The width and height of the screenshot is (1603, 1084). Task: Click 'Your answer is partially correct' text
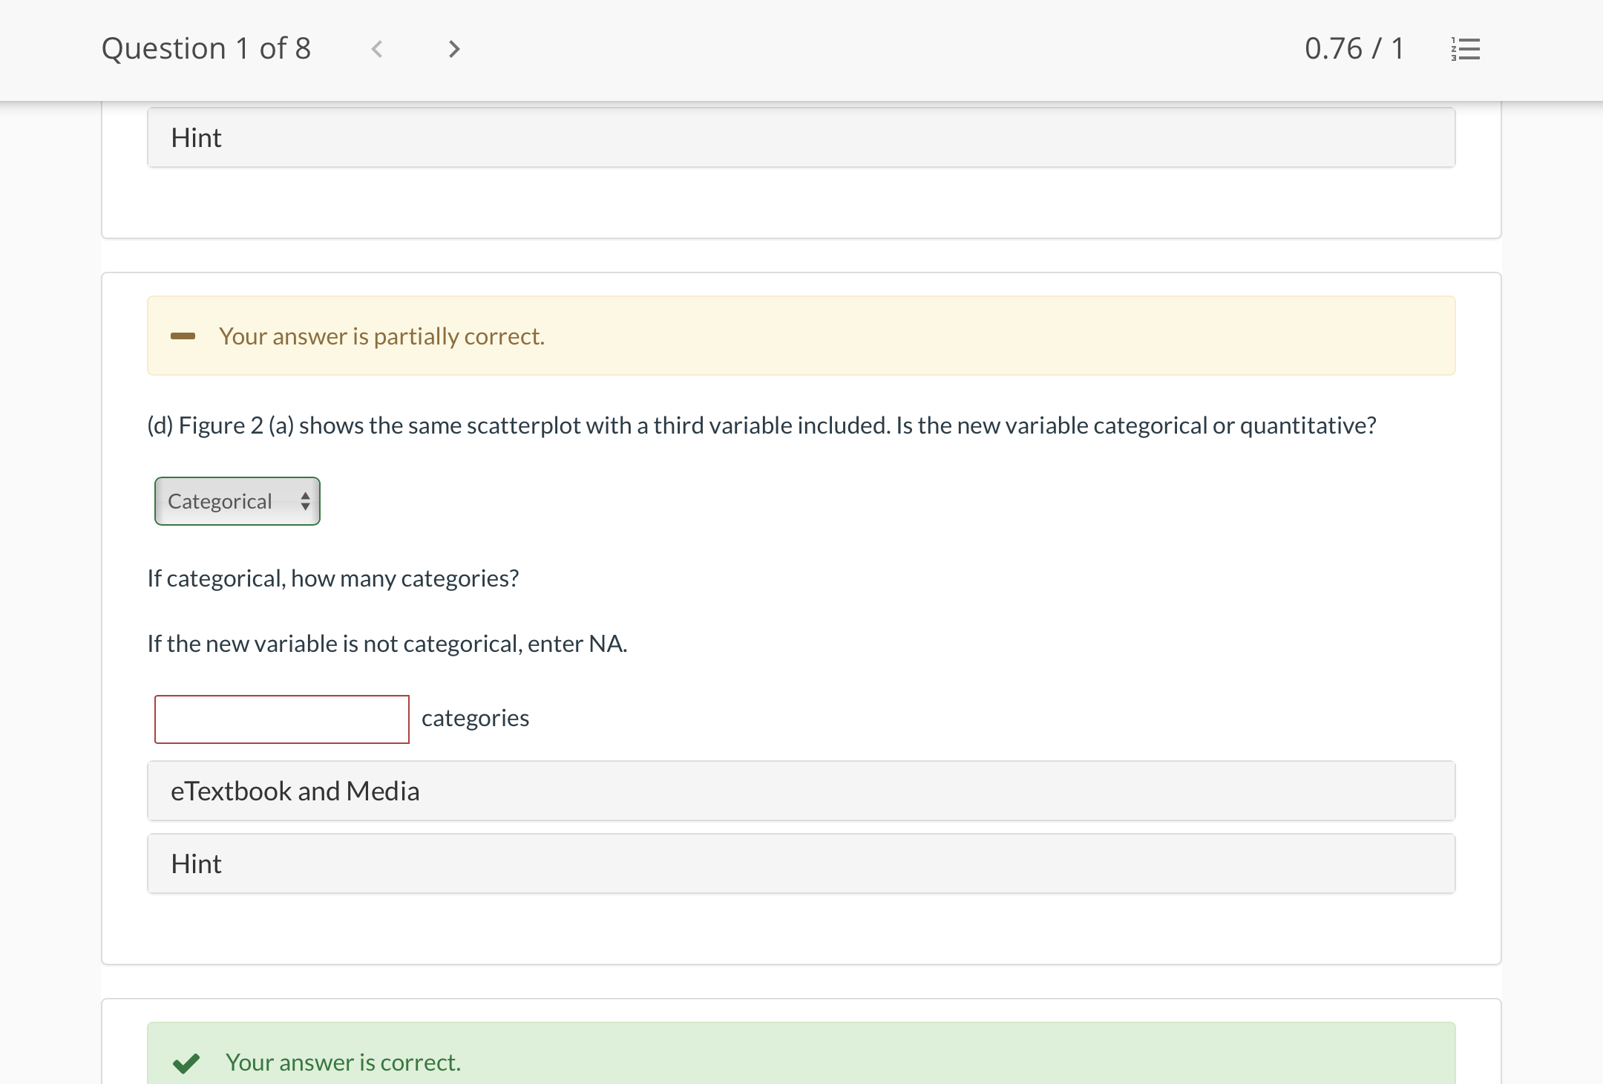(381, 336)
